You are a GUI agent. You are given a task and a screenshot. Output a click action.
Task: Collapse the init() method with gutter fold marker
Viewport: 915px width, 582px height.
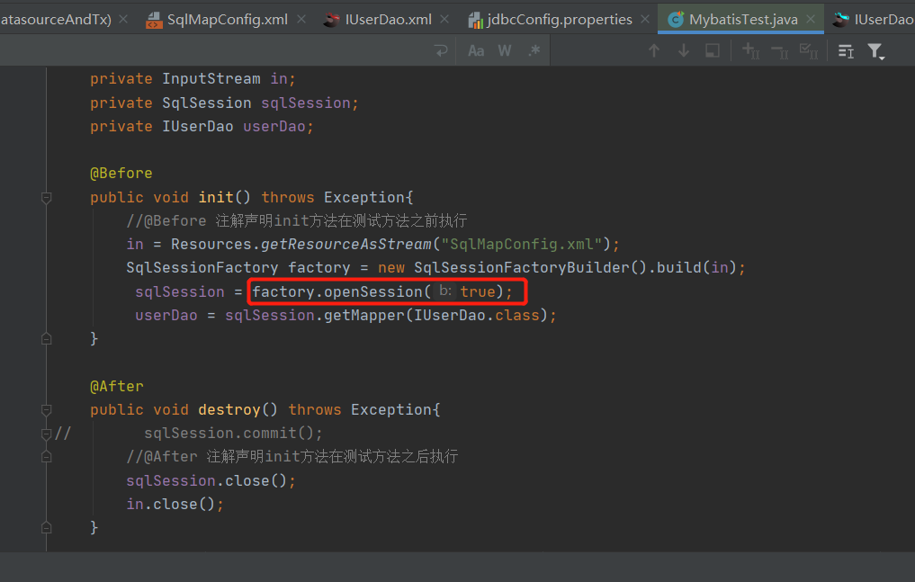tap(47, 198)
